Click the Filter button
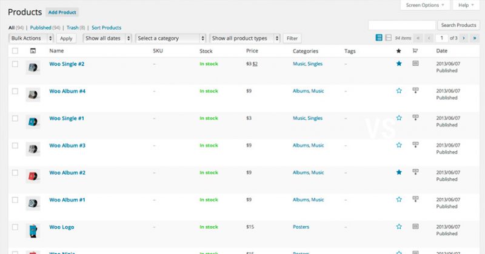This screenshot has height=254, width=485. (292, 38)
